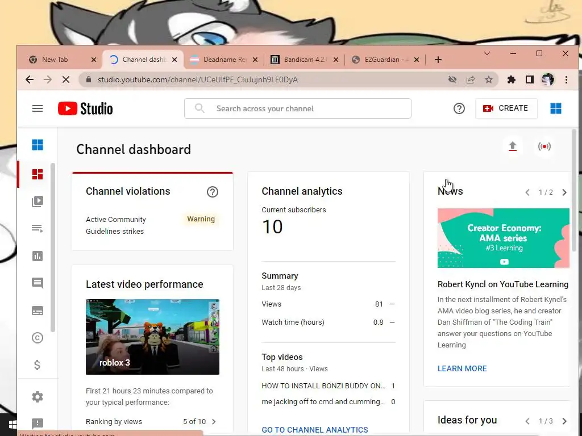Open the Send feedback icon in sidebar
Screen dimensions: 582x436
click(38, 424)
